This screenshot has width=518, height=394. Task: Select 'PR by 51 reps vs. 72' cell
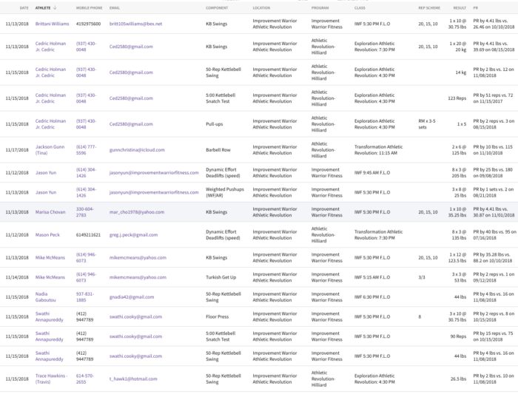493,98
